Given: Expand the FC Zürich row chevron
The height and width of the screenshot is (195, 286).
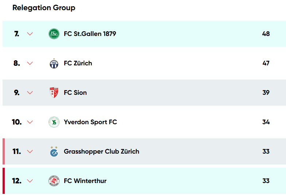Looking at the screenshot, I should [x=30, y=63].
